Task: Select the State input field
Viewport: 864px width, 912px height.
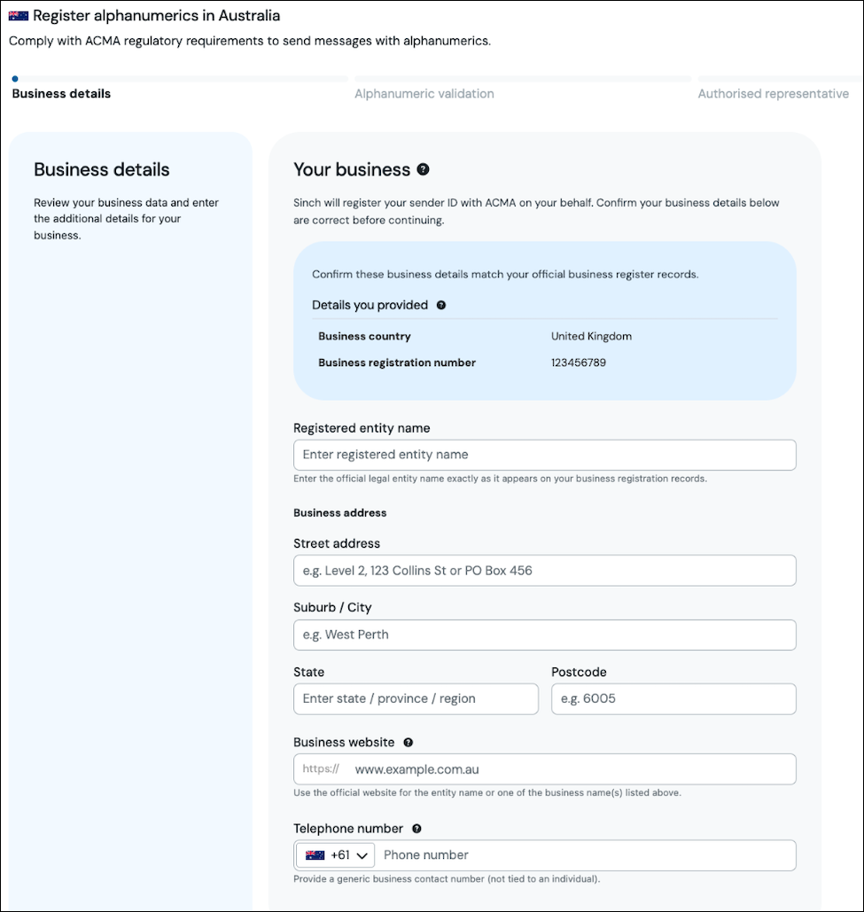Action: [416, 698]
